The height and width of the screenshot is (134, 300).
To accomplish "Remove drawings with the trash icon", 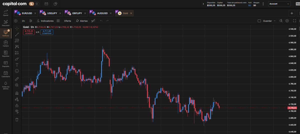I will click(x=17, y=119).
